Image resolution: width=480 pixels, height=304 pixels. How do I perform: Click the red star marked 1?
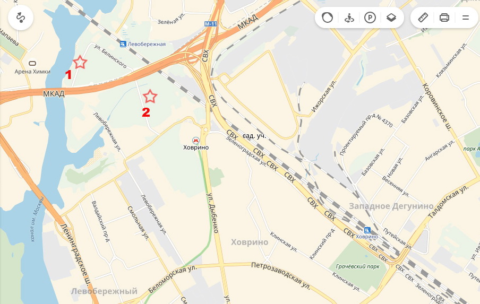click(80, 62)
